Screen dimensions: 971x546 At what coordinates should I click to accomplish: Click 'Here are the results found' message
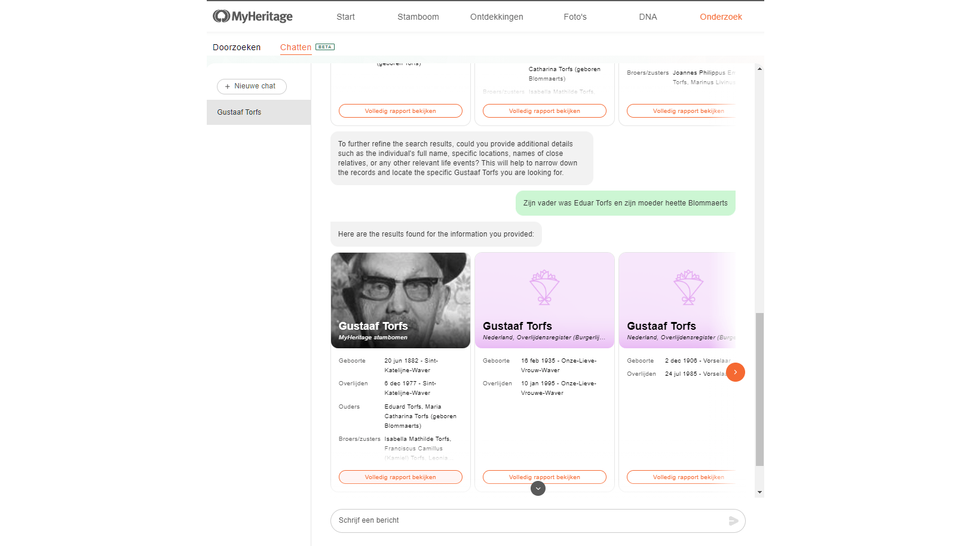click(436, 234)
